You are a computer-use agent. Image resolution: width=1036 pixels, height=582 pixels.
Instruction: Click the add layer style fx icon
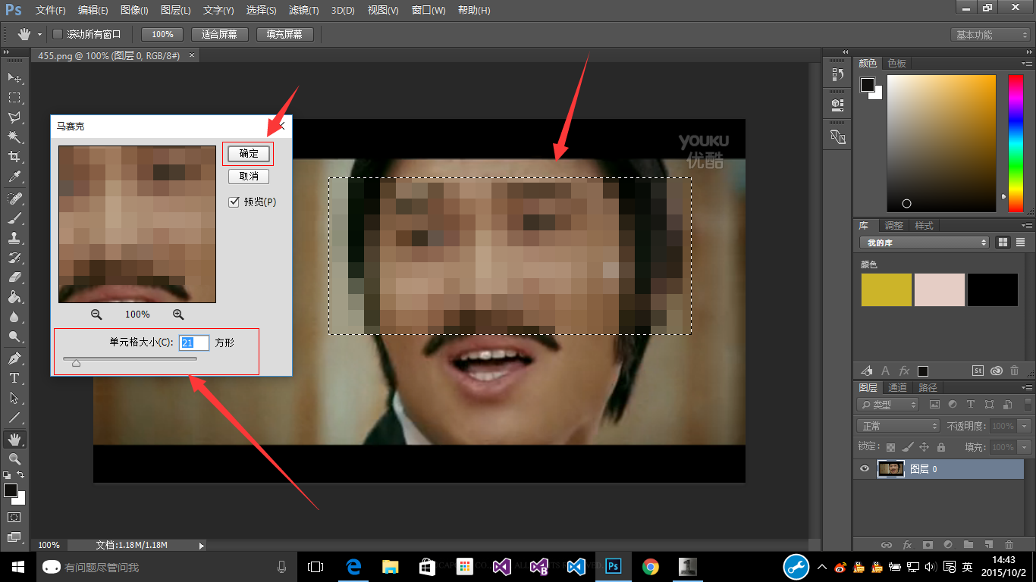(907, 545)
